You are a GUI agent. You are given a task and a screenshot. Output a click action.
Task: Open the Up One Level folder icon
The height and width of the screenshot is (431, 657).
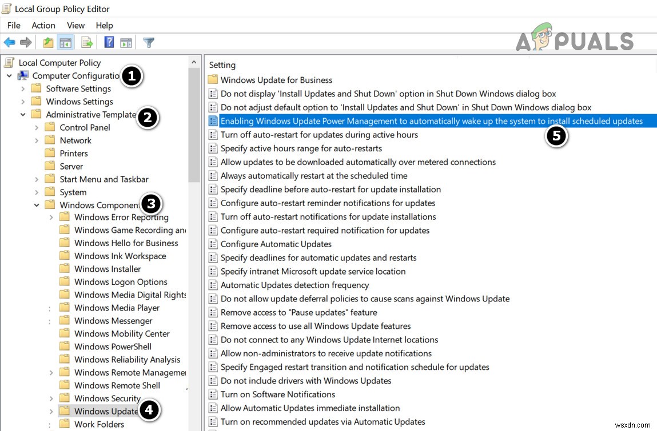point(48,42)
